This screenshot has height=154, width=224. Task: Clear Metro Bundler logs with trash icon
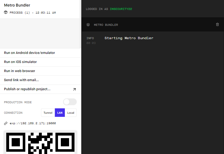click(x=217, y=24)
